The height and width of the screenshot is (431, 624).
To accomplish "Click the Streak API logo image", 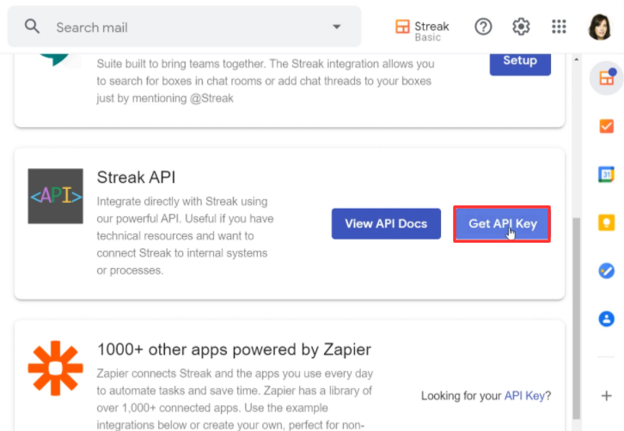I will [55, 196].
